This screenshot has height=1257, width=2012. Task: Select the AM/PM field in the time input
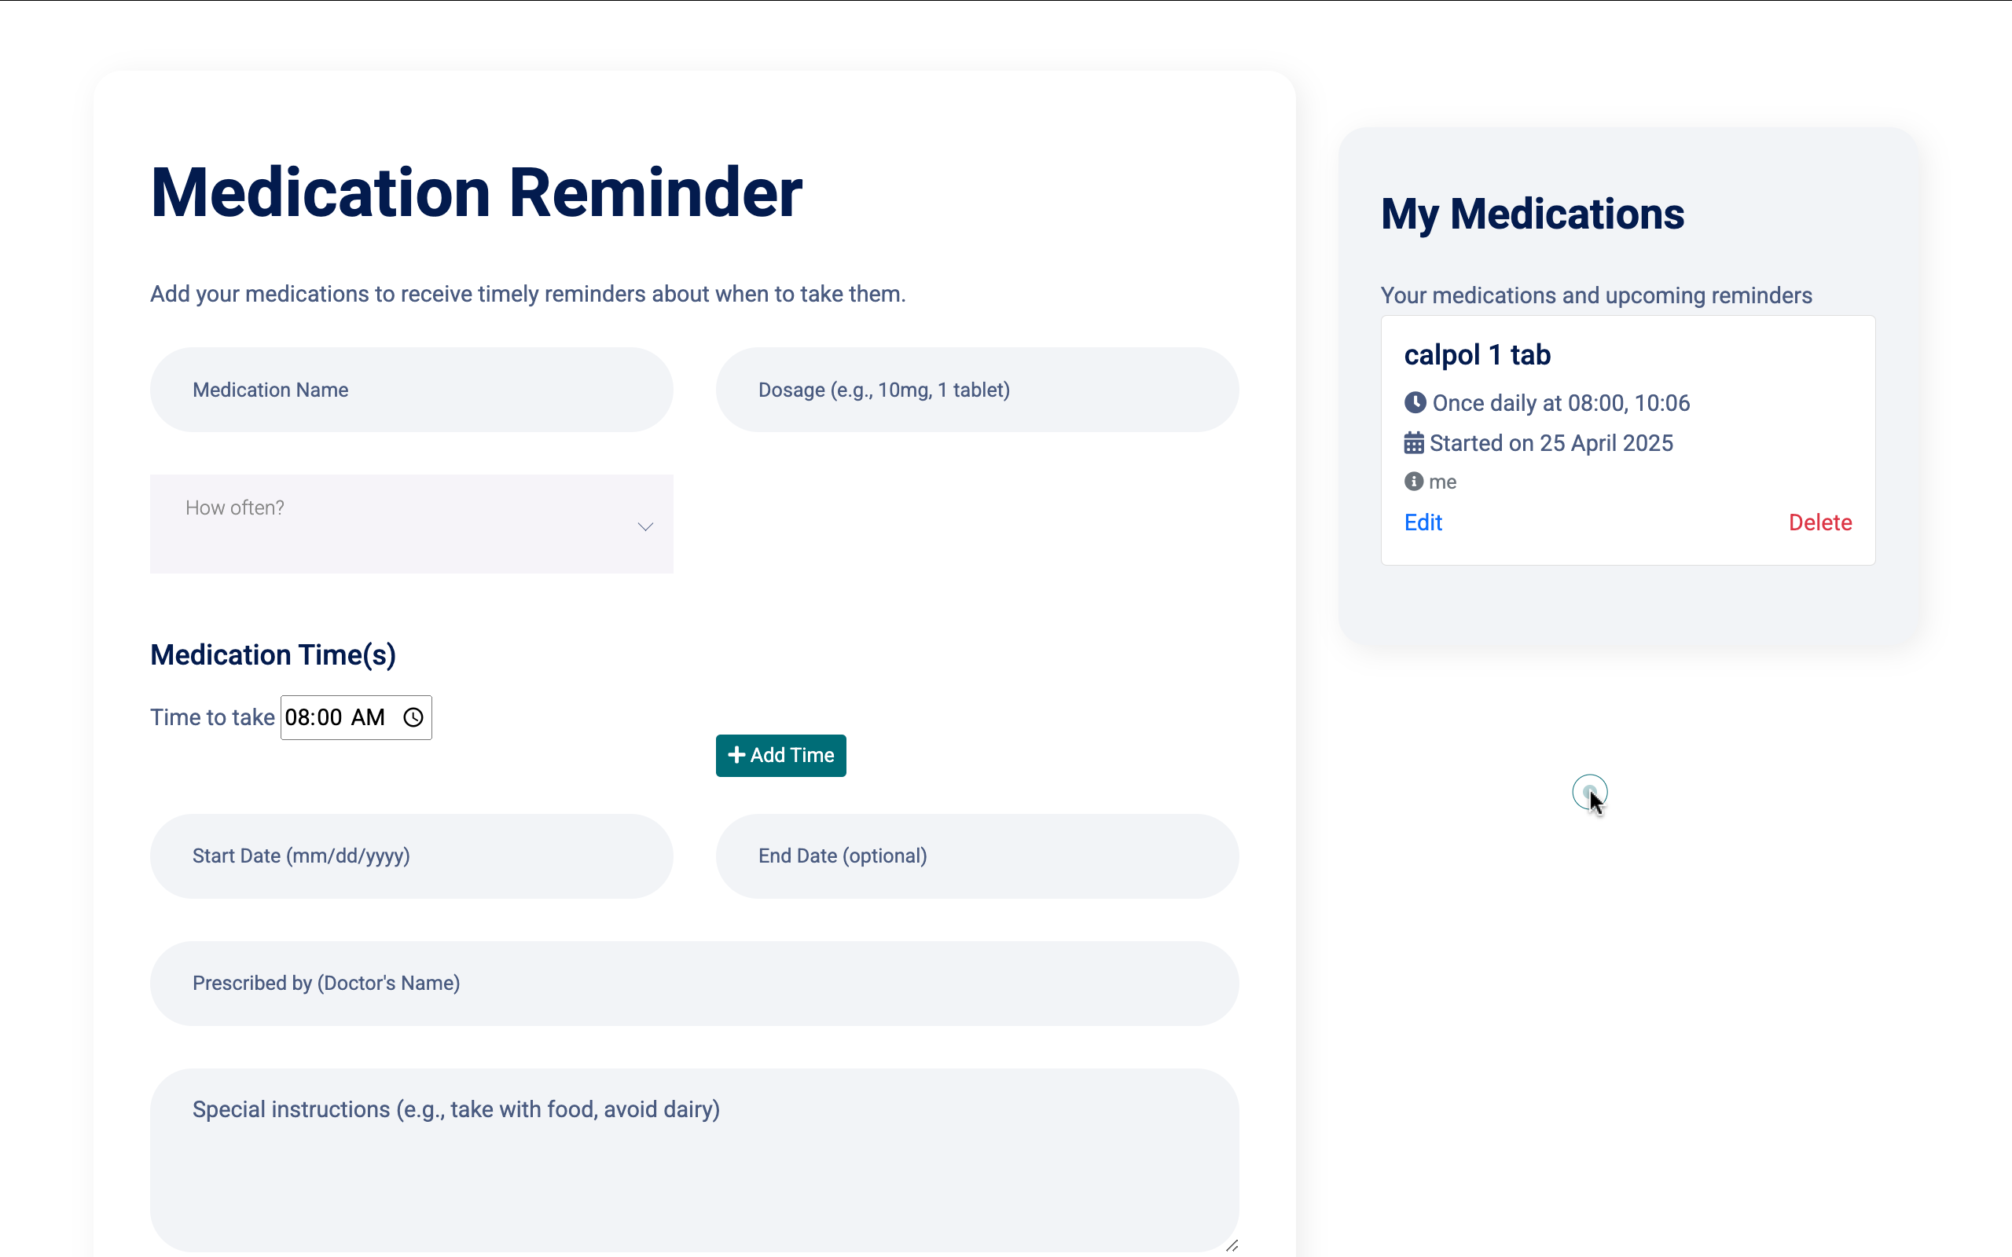(x=367, y=716)
